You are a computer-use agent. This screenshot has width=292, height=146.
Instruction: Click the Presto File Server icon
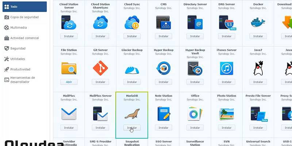259,114
